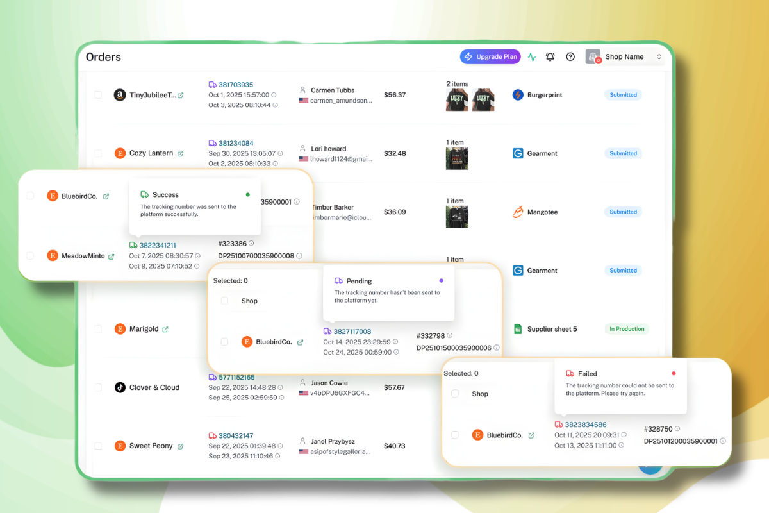769x513 pixels.
Task: Click the red truck icon beside 380432147
Action: point(212,435)
